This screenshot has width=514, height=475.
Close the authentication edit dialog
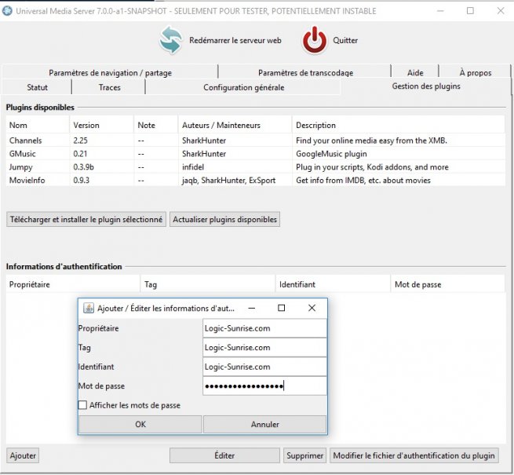click(312, 309)
